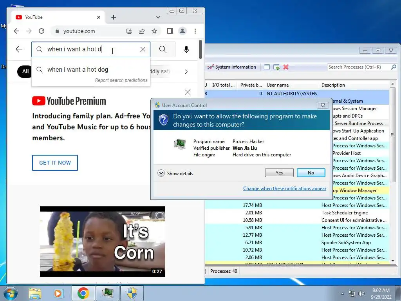Close the YouTube tab
This screenshot has width=401, height=301.
99,17
